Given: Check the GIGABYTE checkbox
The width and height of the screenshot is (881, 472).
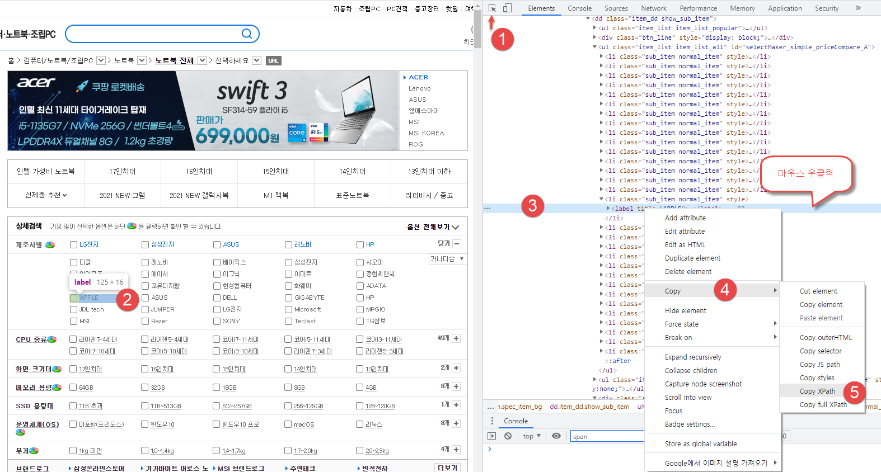Looking at the screenshot, I should click(x=288, y=298).
